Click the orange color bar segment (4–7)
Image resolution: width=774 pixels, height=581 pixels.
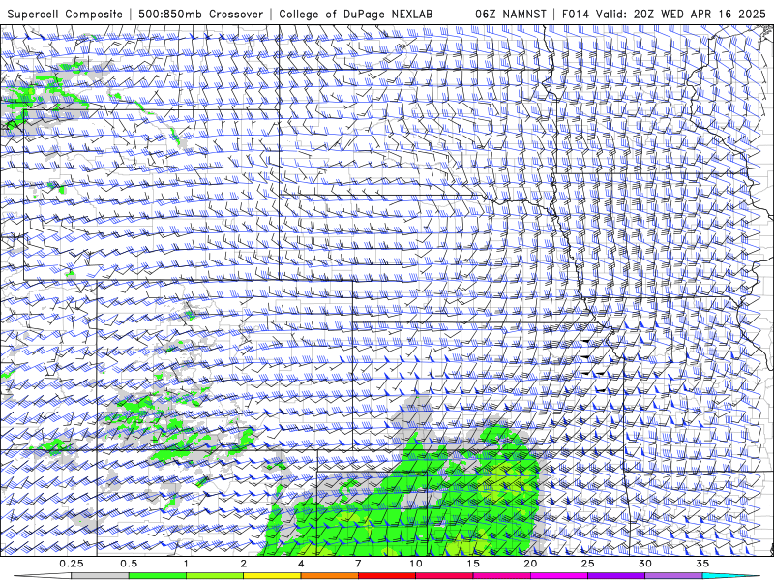[330, 576]
